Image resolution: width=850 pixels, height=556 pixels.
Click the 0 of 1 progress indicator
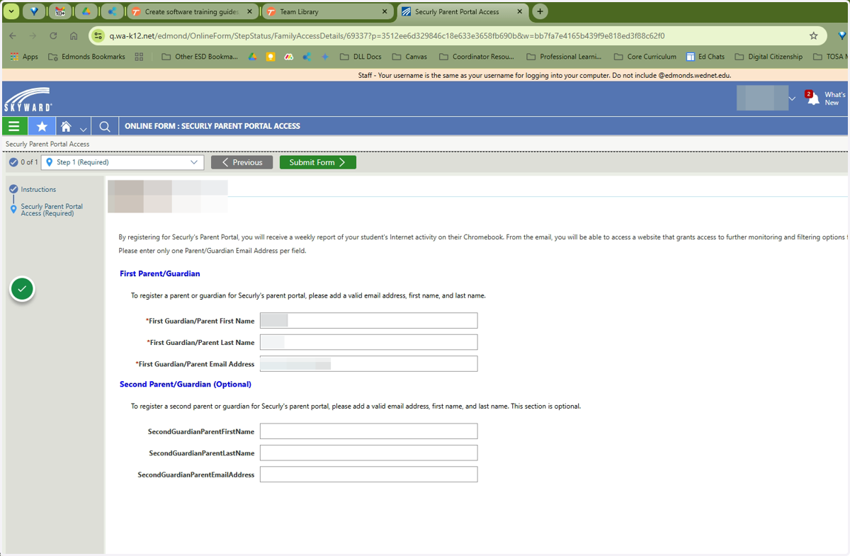23,162
